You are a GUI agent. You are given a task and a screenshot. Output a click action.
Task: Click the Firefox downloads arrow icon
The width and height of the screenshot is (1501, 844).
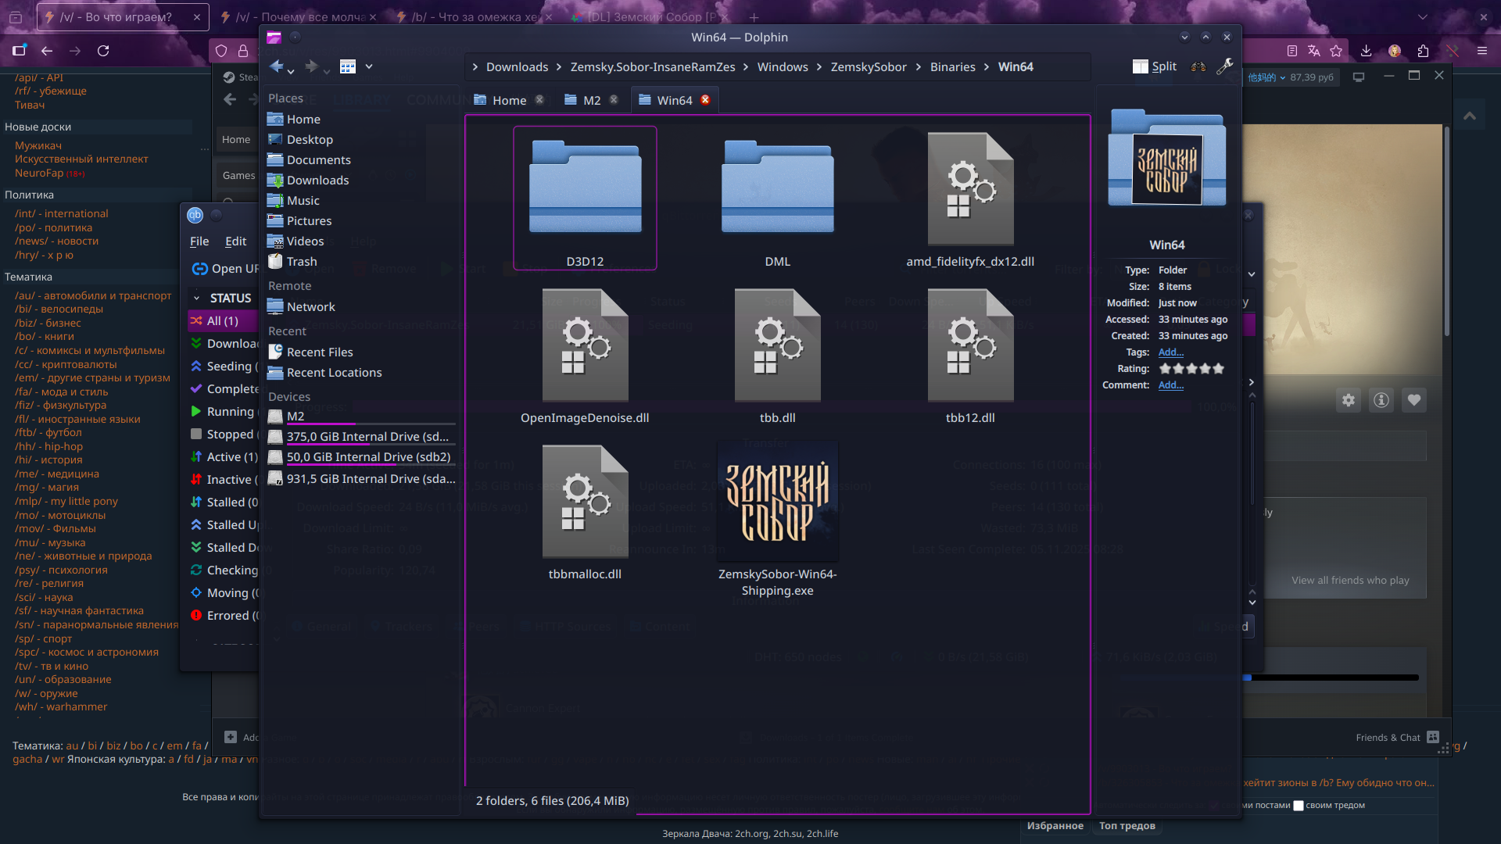click(1366, 51)
